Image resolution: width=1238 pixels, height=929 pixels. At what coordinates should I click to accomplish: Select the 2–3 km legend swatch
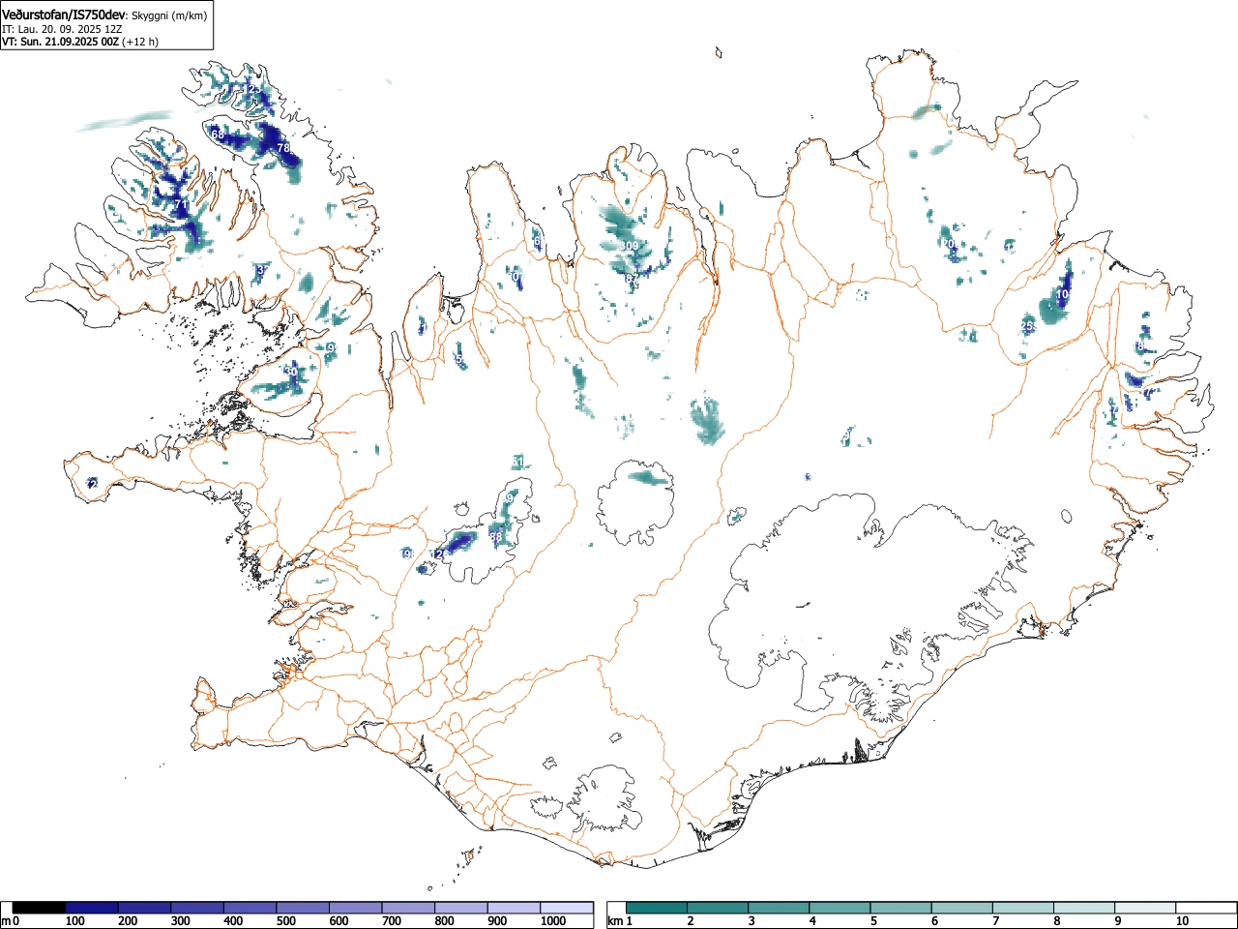click(718, 908)
